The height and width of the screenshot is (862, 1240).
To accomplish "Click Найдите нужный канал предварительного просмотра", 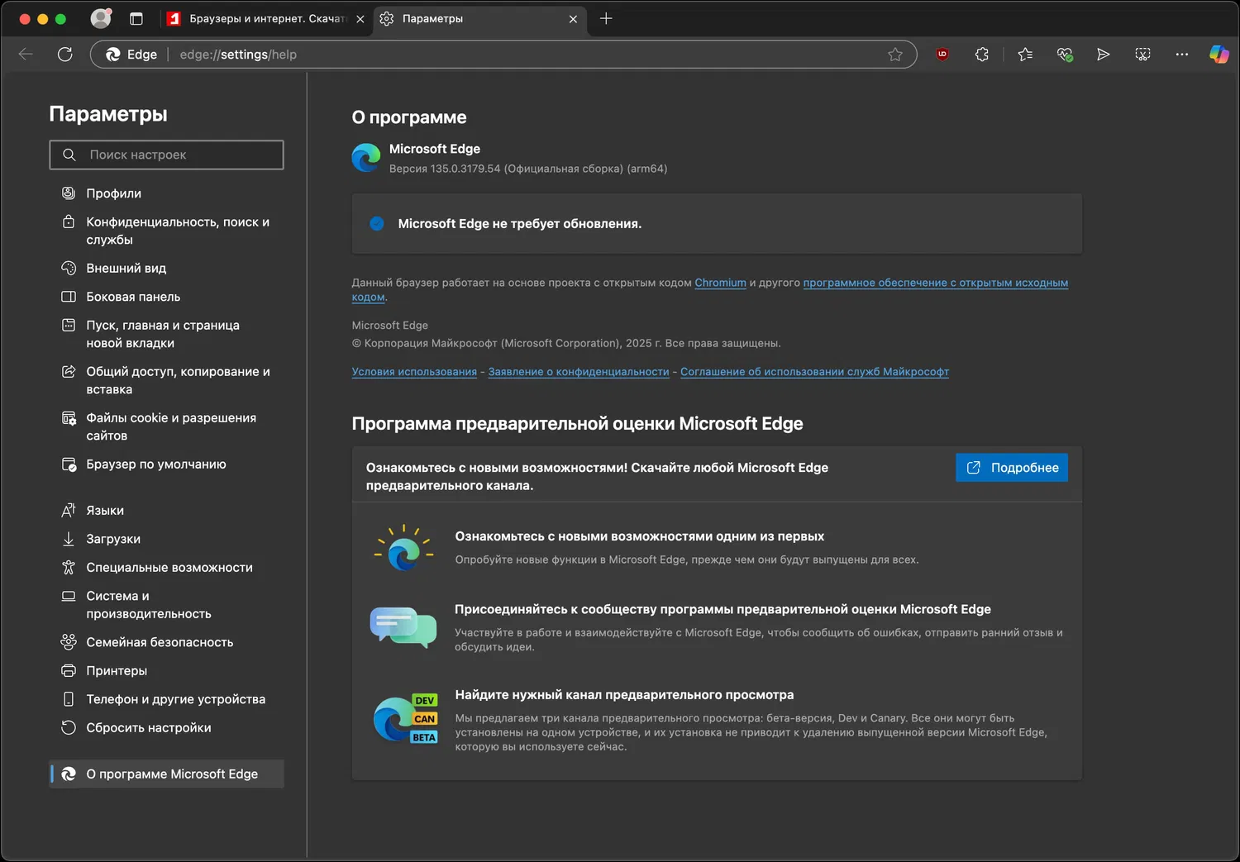I will [x=624, y=695].
